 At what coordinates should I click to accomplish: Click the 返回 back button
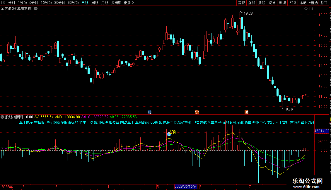tap(324, 3)
